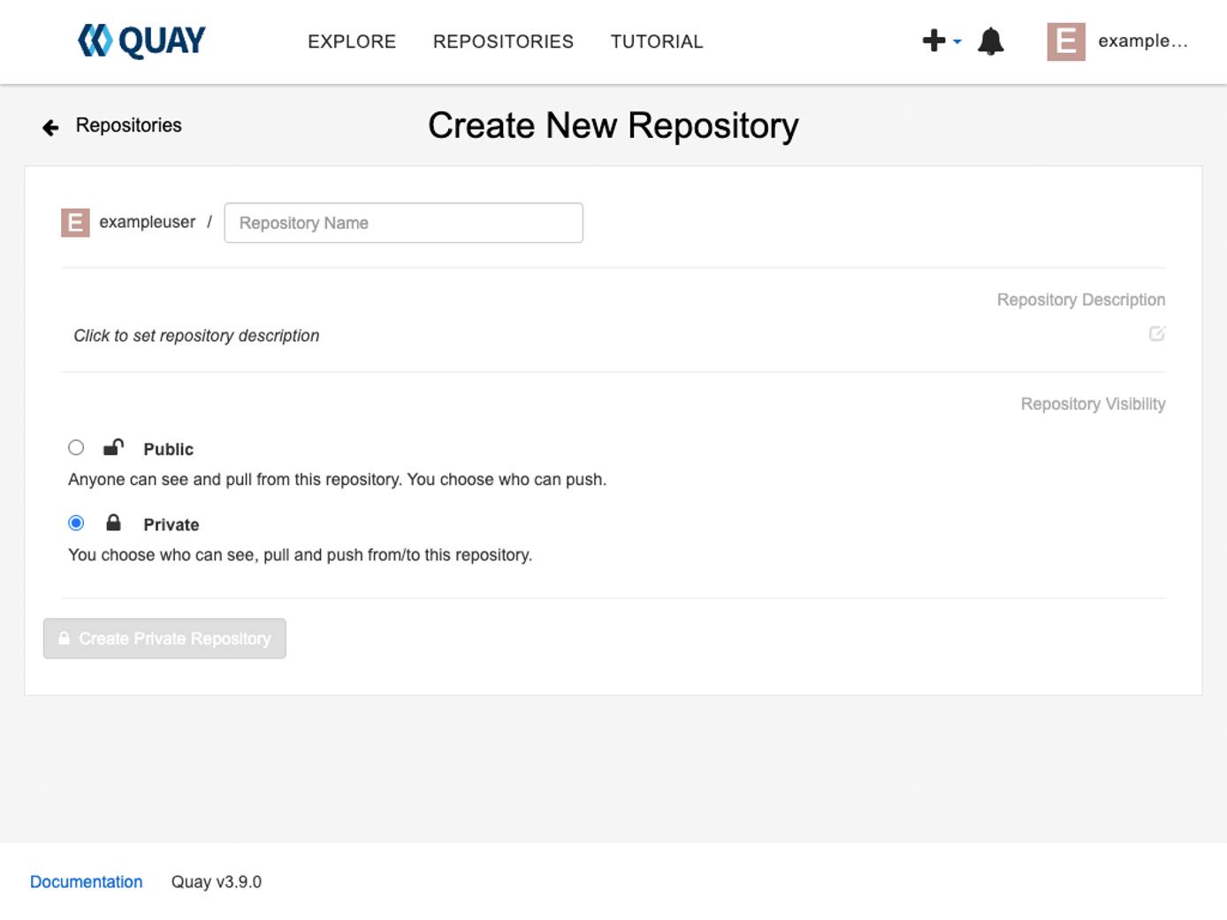Open the Tutorial page
The image size is (1227, 920).
pos(656,41)
